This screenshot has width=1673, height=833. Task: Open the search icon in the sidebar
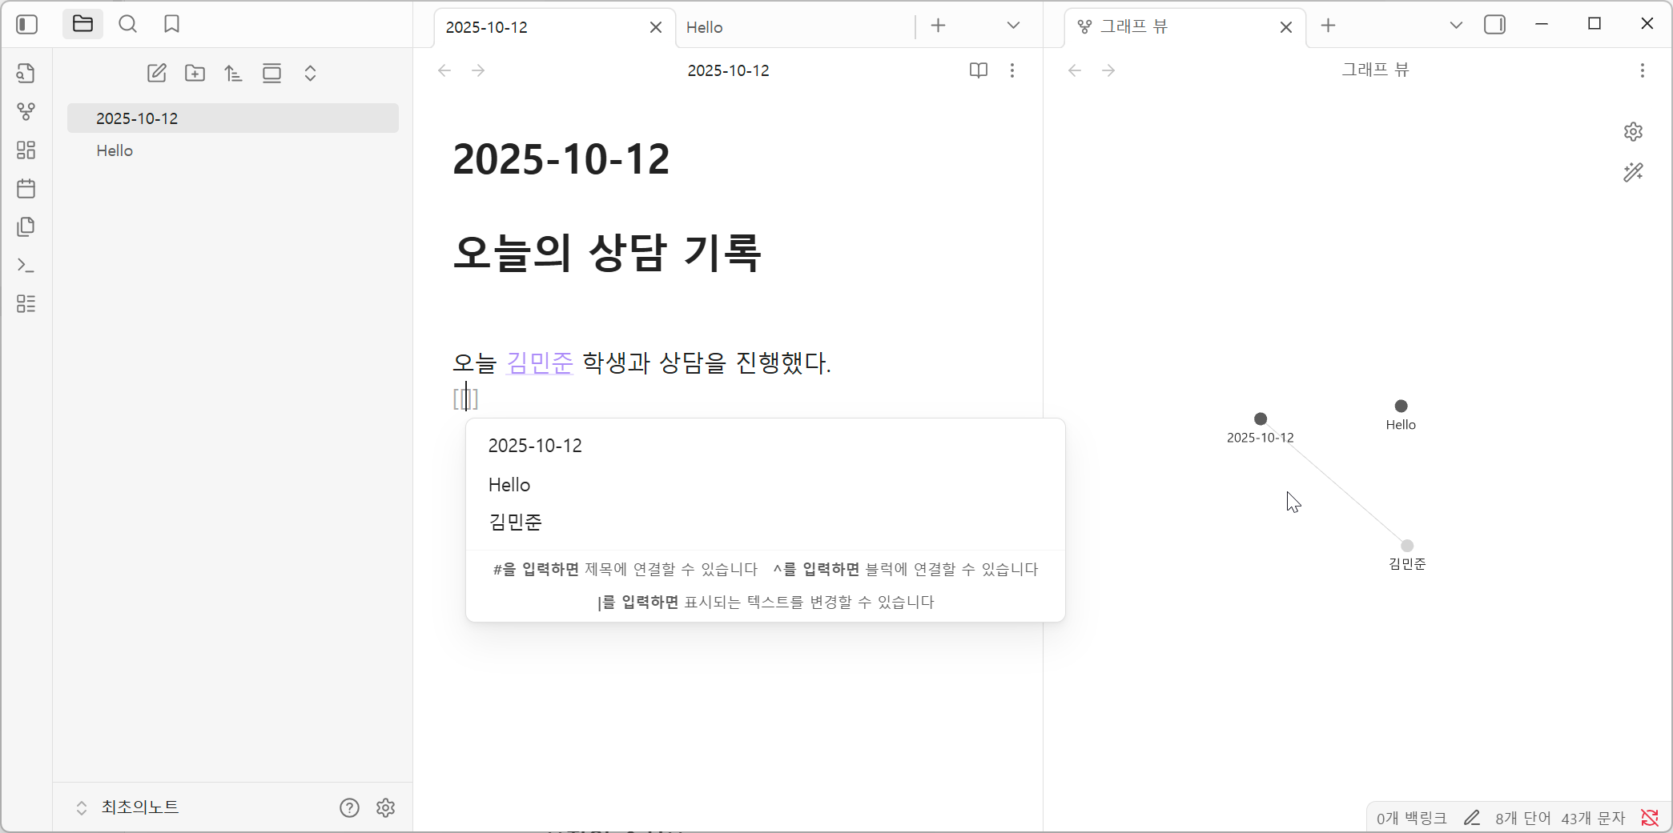(x=127, y=24)
